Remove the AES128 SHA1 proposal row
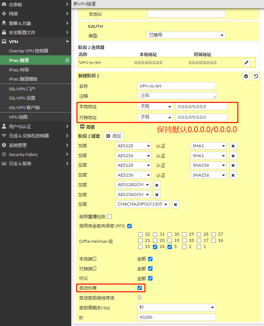 [x=233, y=146]
